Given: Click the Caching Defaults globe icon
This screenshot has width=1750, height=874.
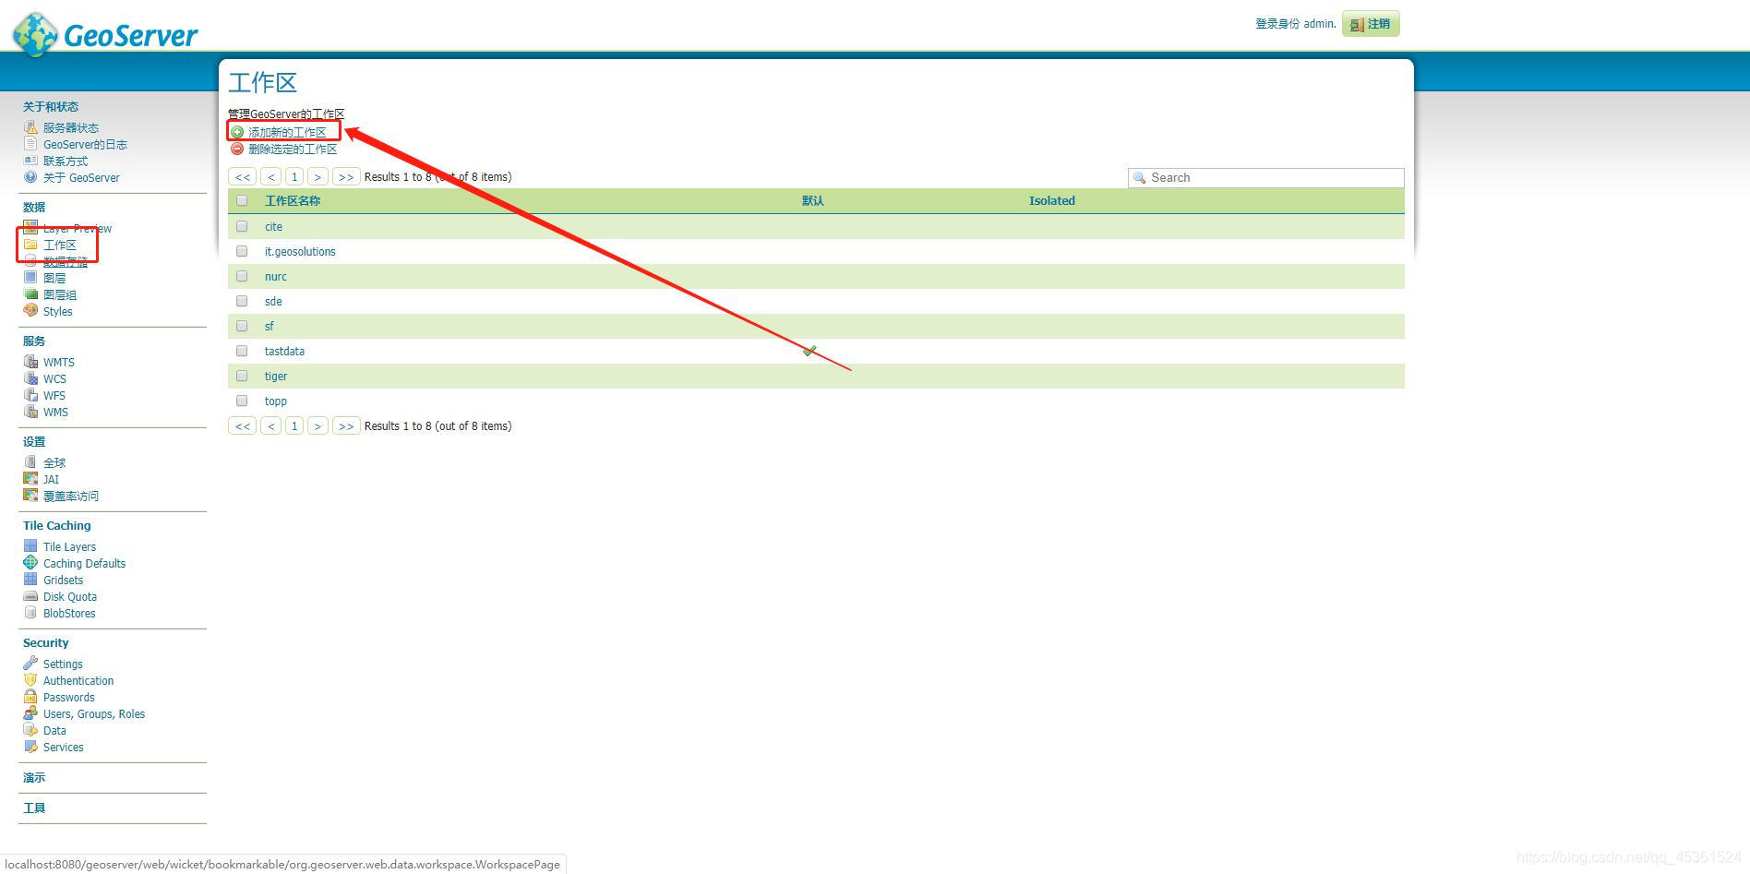Looking at the screenshot, I should [x=30, y=563].
